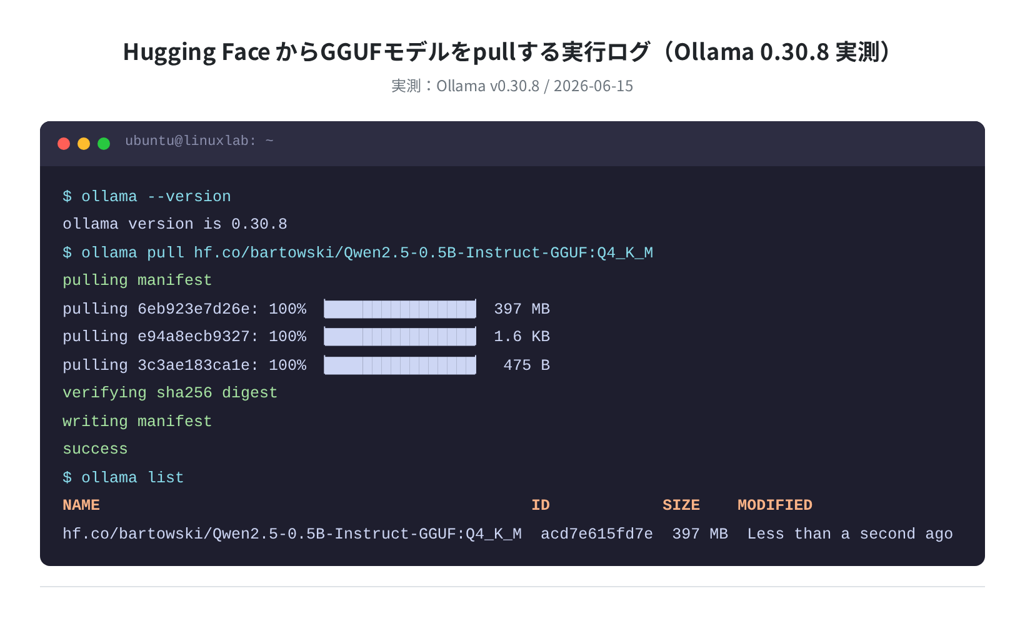The height and width of the screenshot is (626, 1025).
Task: Click the yellow minimize dot of the terminal
Action: click(x=84, y=144)
